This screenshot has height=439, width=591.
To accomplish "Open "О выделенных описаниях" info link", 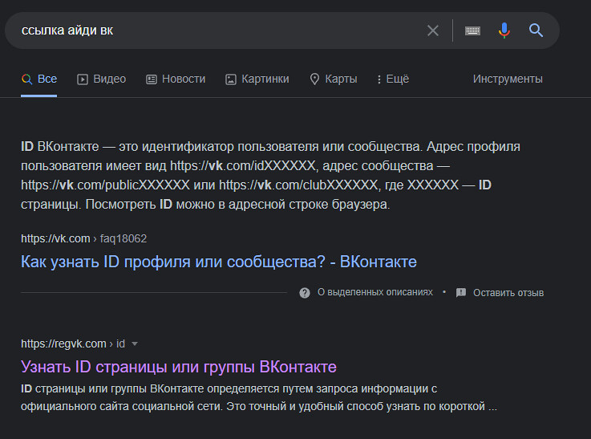I will click(x=375, y=292).
